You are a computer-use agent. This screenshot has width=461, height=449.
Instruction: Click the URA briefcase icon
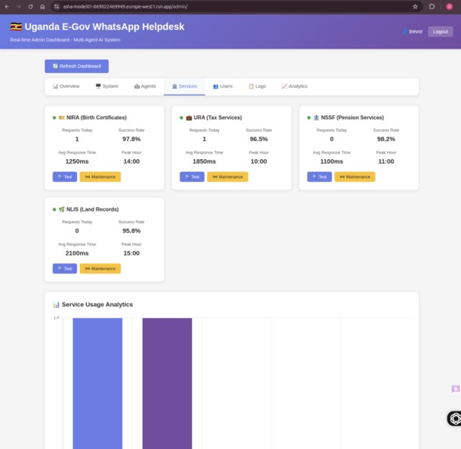[189, 118]
